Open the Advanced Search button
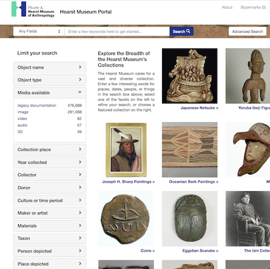The width and height of the screenshot is (270, 269). click(x=247, y=31)
